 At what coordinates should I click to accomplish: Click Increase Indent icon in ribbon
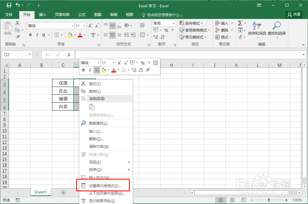133,35
